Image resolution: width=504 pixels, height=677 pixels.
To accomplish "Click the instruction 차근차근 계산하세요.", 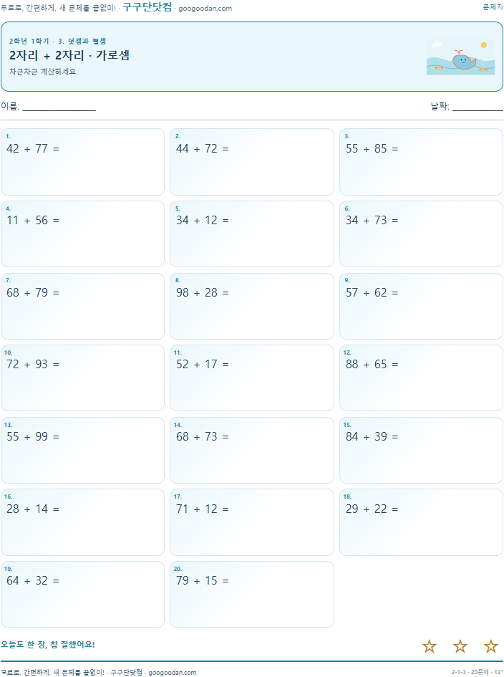I will (44, 72).
